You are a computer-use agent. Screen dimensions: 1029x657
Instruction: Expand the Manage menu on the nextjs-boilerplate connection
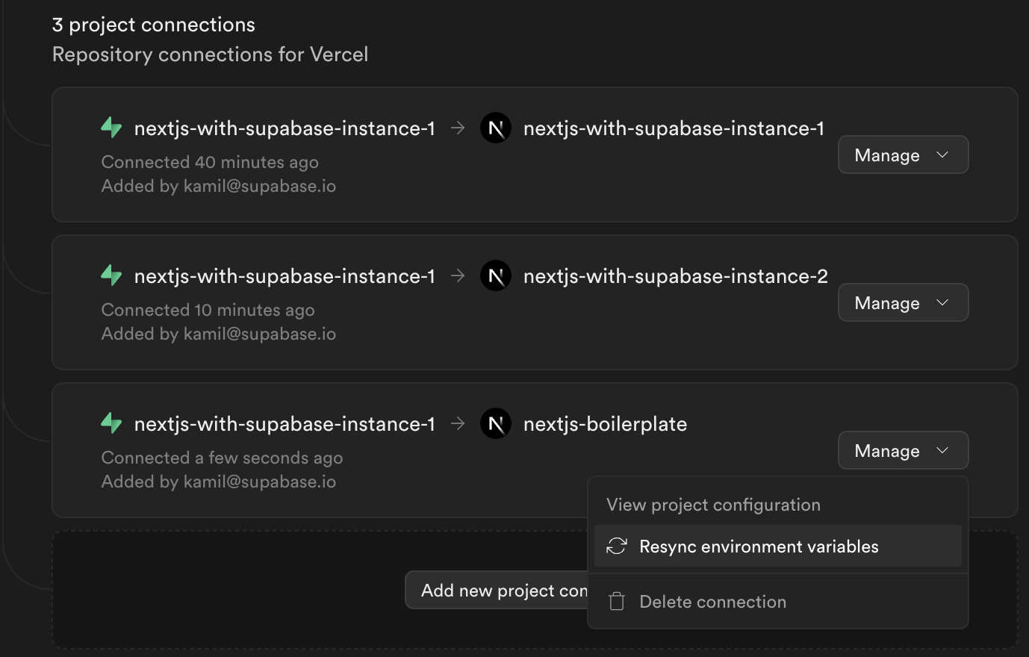[903, 450]
